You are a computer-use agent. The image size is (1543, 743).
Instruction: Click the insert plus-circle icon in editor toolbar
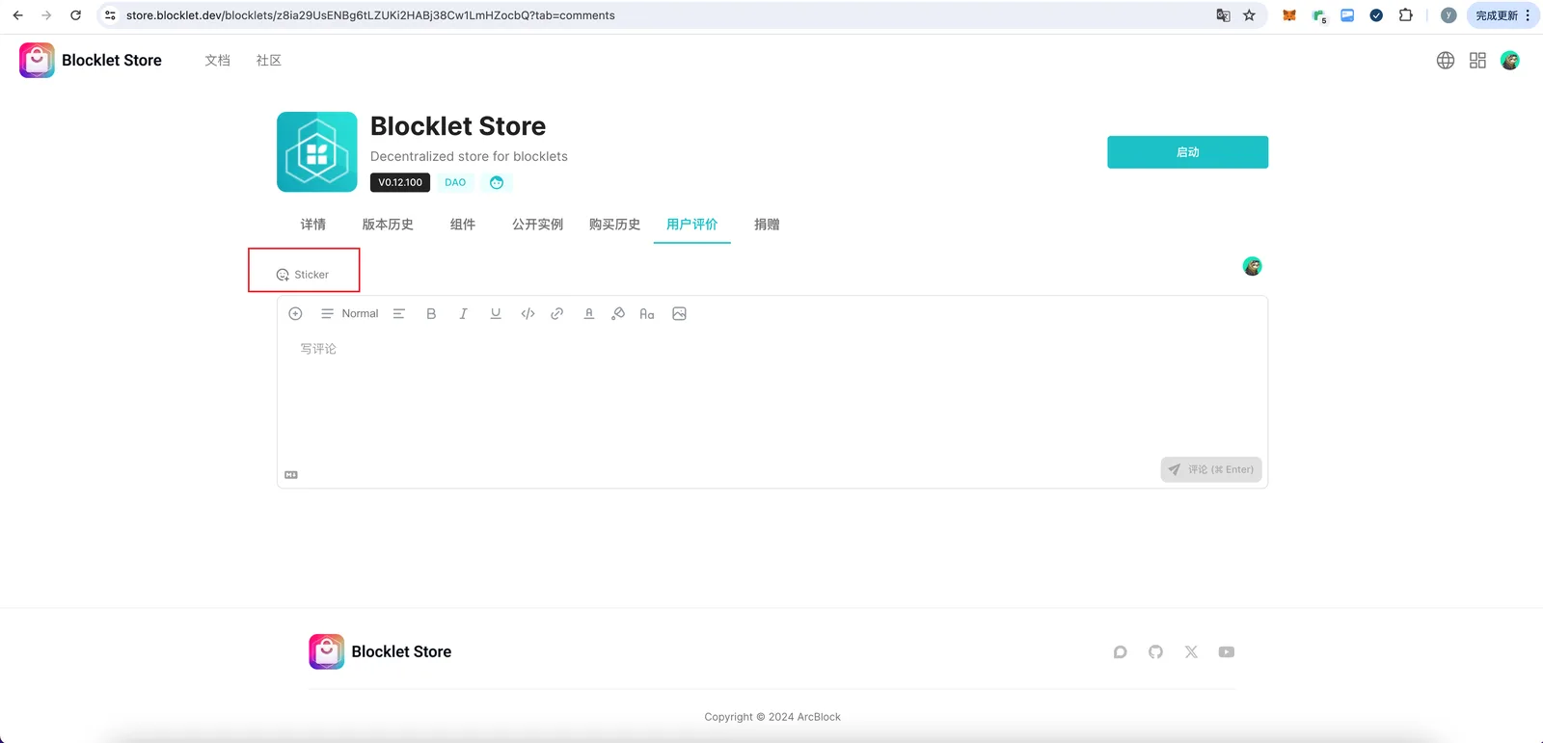tap(295, 314)
